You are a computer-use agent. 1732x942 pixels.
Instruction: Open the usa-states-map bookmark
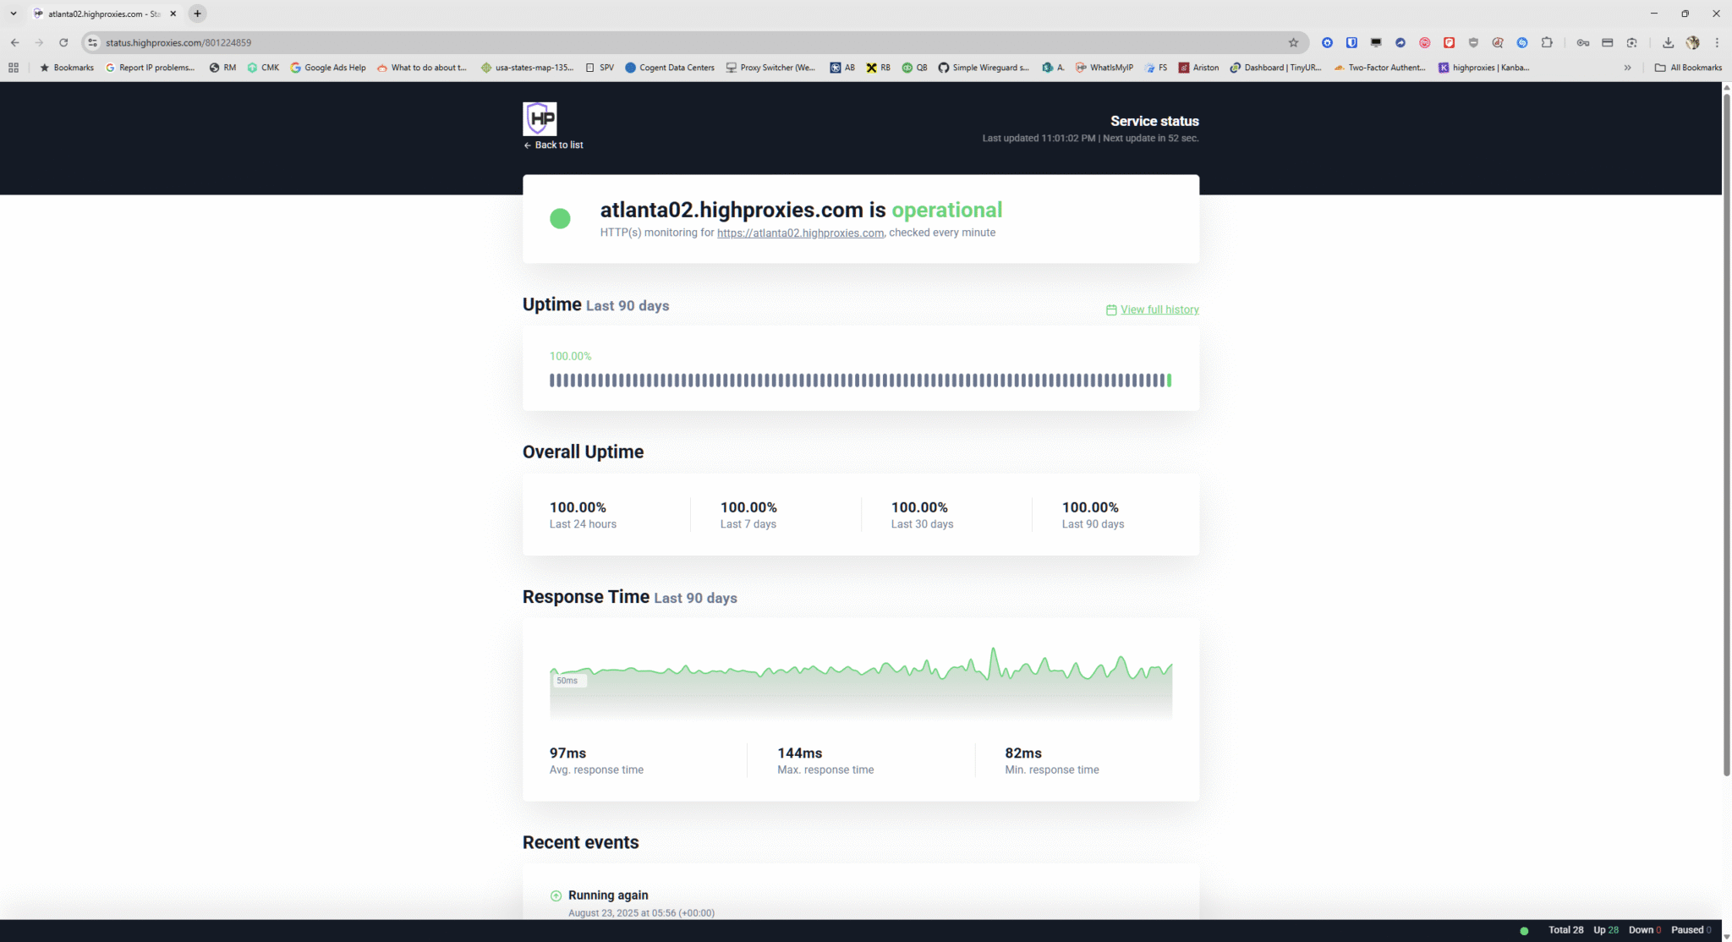[527, 68]
